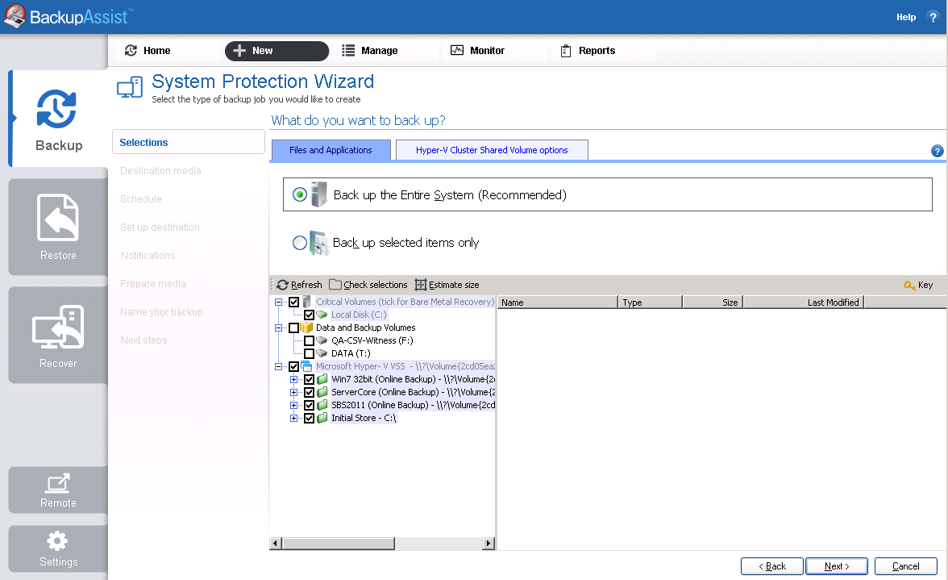Click the Key legend icon
This screenshot has height=580, width=948.
(909, 285)
